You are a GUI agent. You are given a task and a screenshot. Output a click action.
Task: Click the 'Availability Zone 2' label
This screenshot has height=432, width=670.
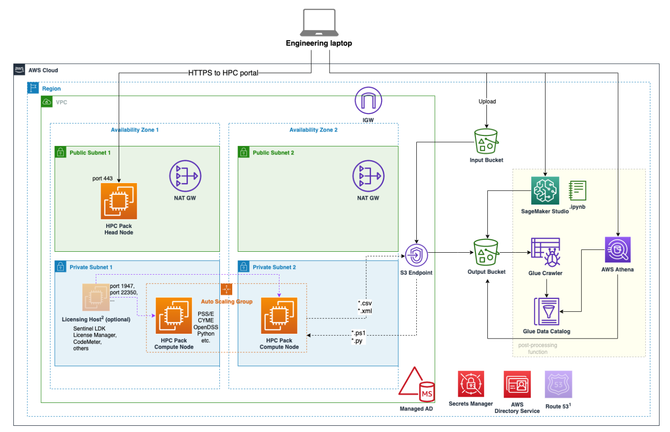313,130
